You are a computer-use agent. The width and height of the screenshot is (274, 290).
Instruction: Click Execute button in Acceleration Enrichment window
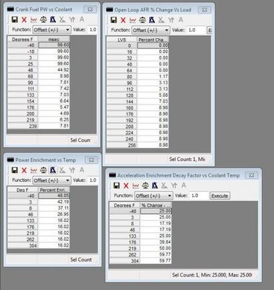[220, 196]
